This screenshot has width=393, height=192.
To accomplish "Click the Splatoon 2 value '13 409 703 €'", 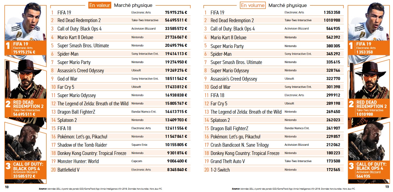I will [x=176, y=120].
